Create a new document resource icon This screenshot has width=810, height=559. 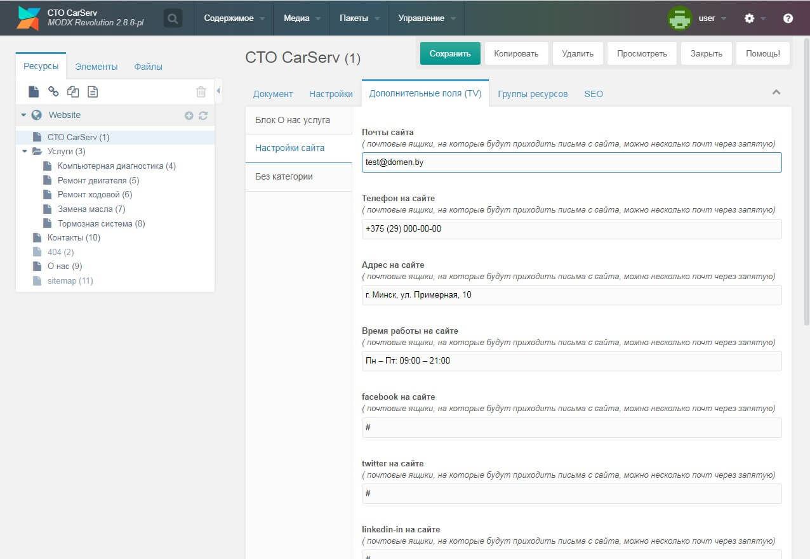[34, 92]
